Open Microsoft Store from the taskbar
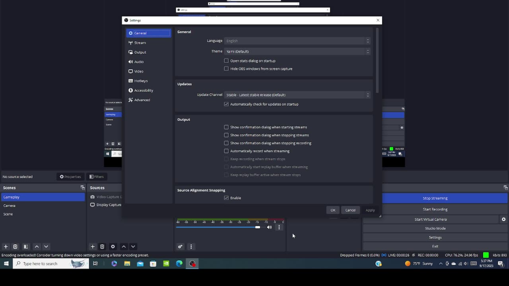Image resolution: width=509 pixels, height=286 pixels. pyautogui.click(x=153, y=263)
